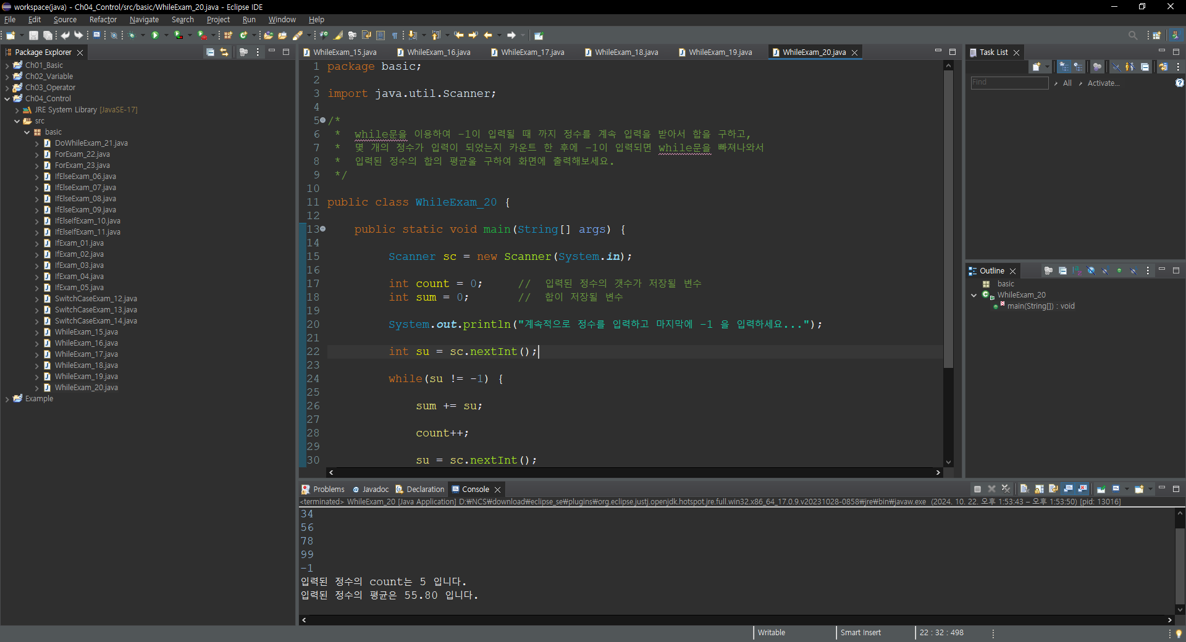Run the program with the green play icon

click(155, 35)
